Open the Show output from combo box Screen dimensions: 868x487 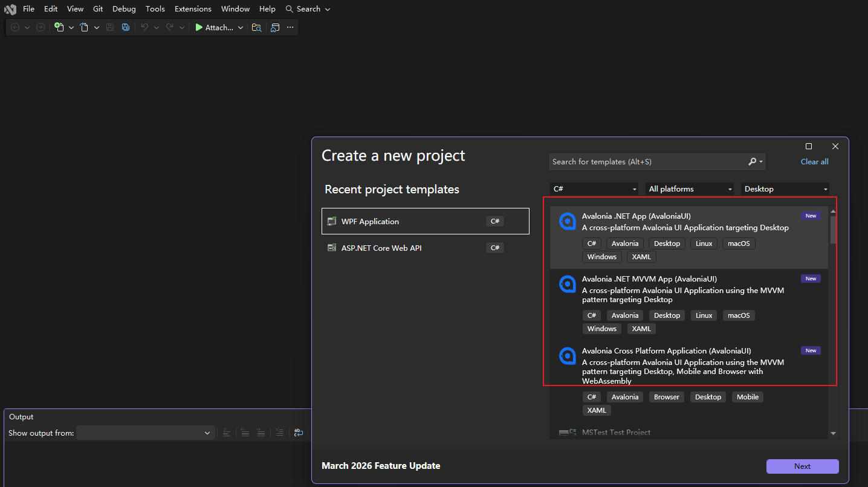point(145,433)
